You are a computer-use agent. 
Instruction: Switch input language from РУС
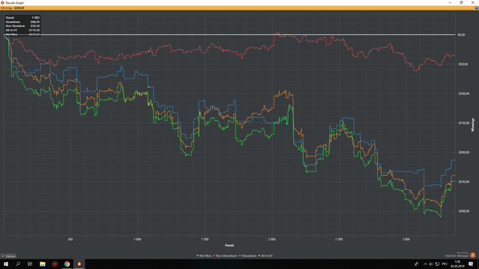click(445, 264)
